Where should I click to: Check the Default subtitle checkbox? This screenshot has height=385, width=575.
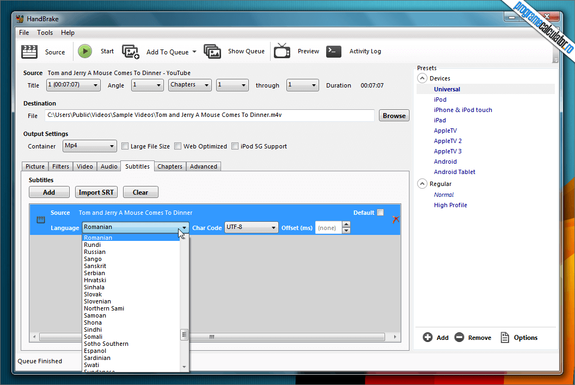380,213
